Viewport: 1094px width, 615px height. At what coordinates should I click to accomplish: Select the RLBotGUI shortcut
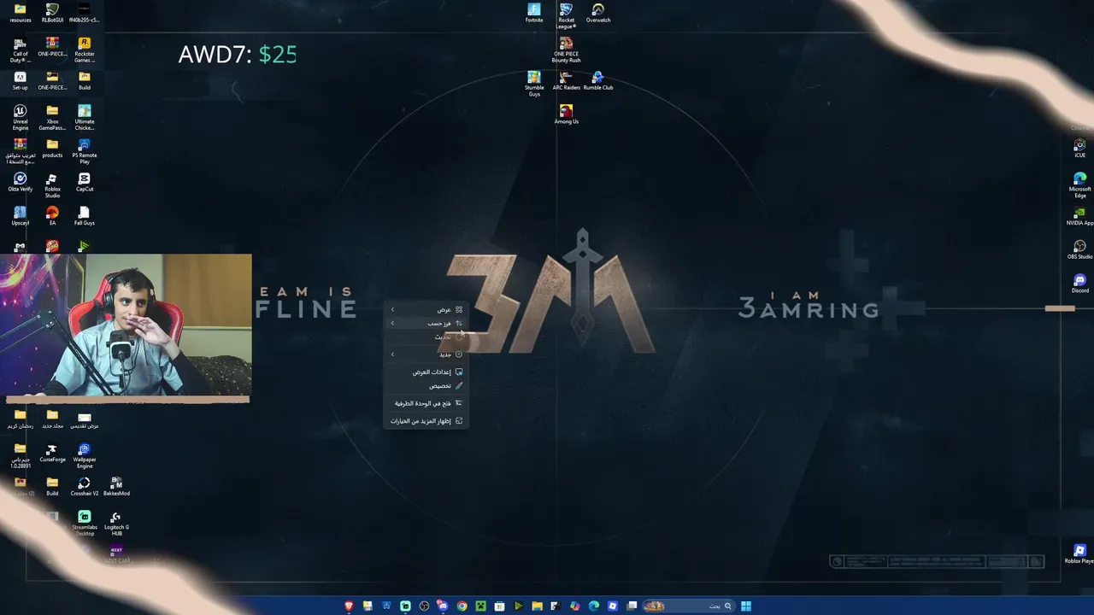(x=52, y=13)
